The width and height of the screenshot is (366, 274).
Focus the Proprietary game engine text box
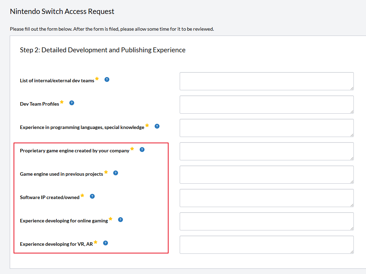tap(266, 151)
